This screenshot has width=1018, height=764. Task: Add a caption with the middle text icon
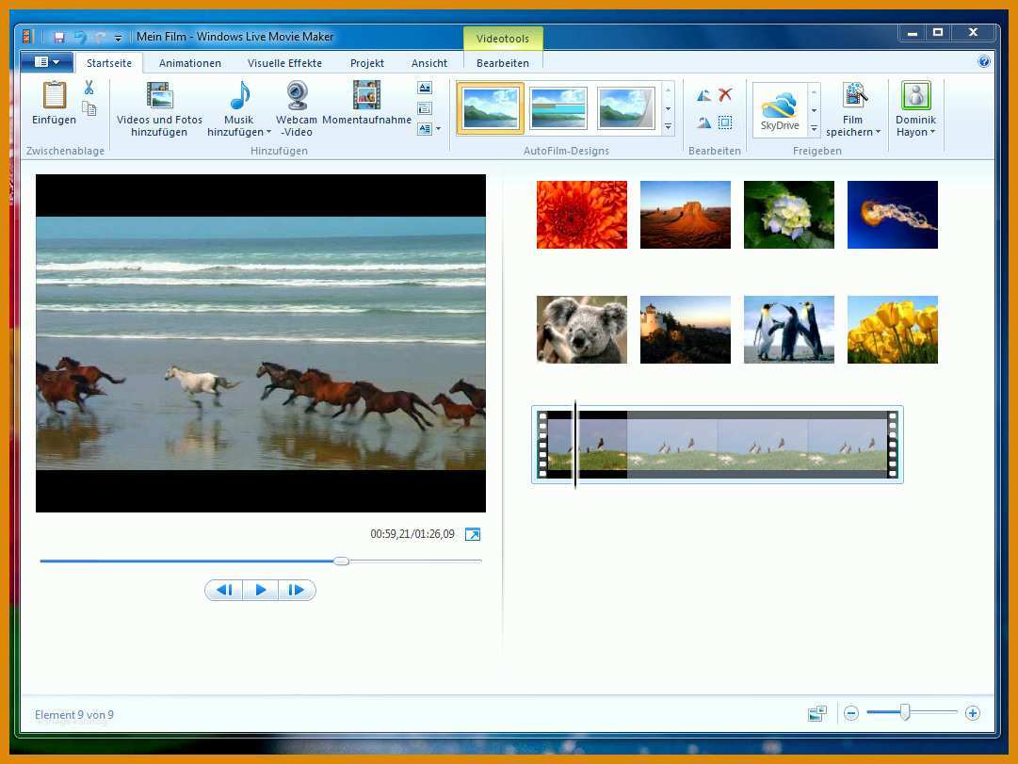coord(425,108)
